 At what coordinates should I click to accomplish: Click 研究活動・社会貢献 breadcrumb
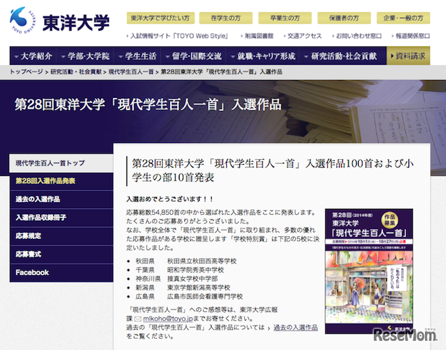[75, 72]
